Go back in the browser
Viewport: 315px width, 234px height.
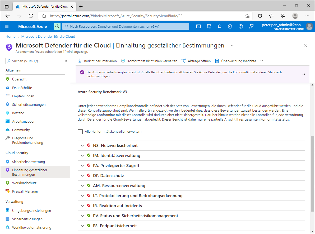coord(8,16)
